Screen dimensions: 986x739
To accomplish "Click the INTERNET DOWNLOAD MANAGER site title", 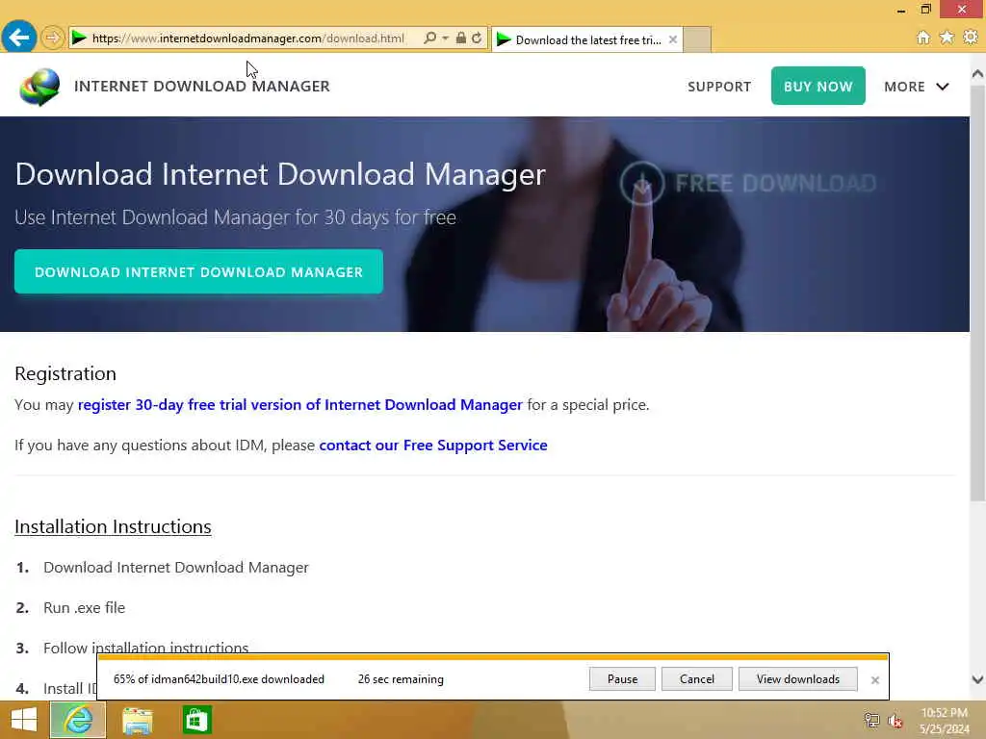I will pos(202,86).
